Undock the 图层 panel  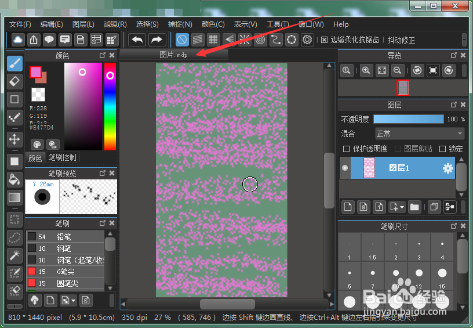coord(454,104)
